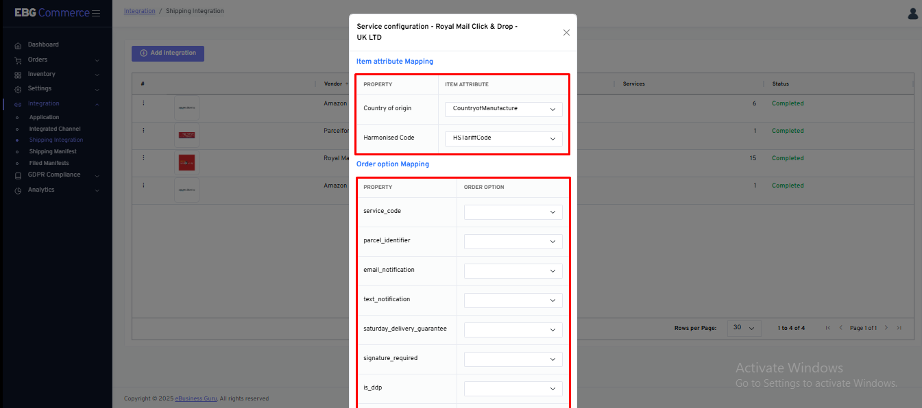This screenshot has width=922, height=408.
Task: Open the Country of origin attribute dropdown
Action: pyautogui.click(x=504, y=109)
